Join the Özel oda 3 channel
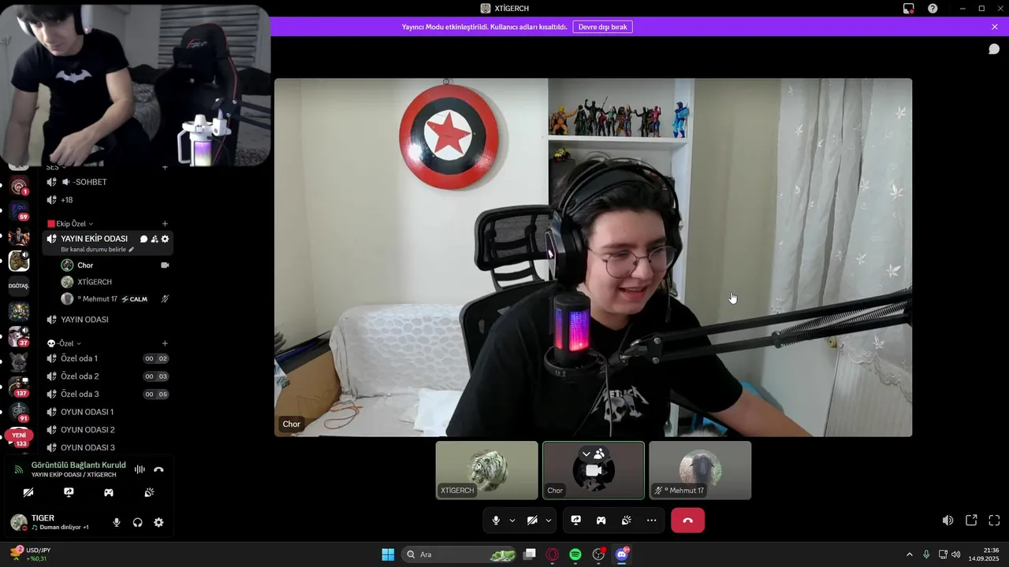1009x567 pixels. coord(107,394)
